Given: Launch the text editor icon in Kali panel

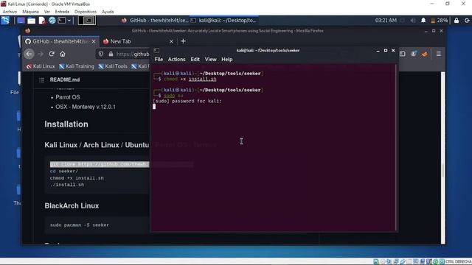Looking at the screenshot, I should pos(42,20).
